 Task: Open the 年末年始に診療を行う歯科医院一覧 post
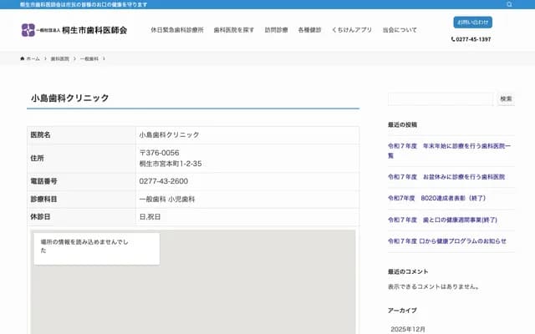(x=446, y=150)
